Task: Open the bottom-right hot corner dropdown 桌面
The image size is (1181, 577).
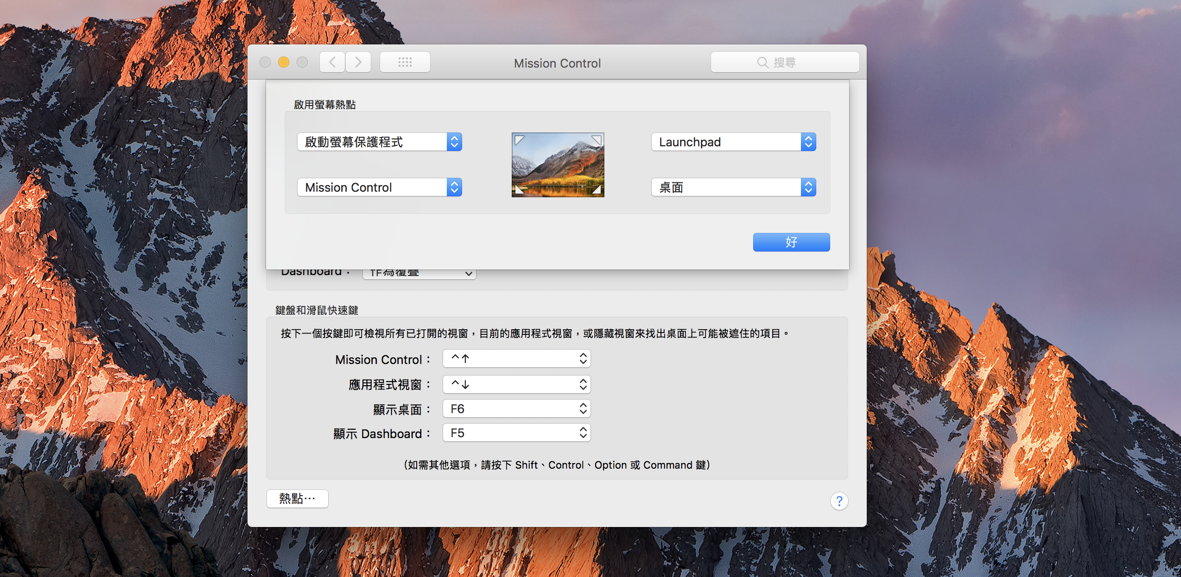Action: tap(734, 187)
